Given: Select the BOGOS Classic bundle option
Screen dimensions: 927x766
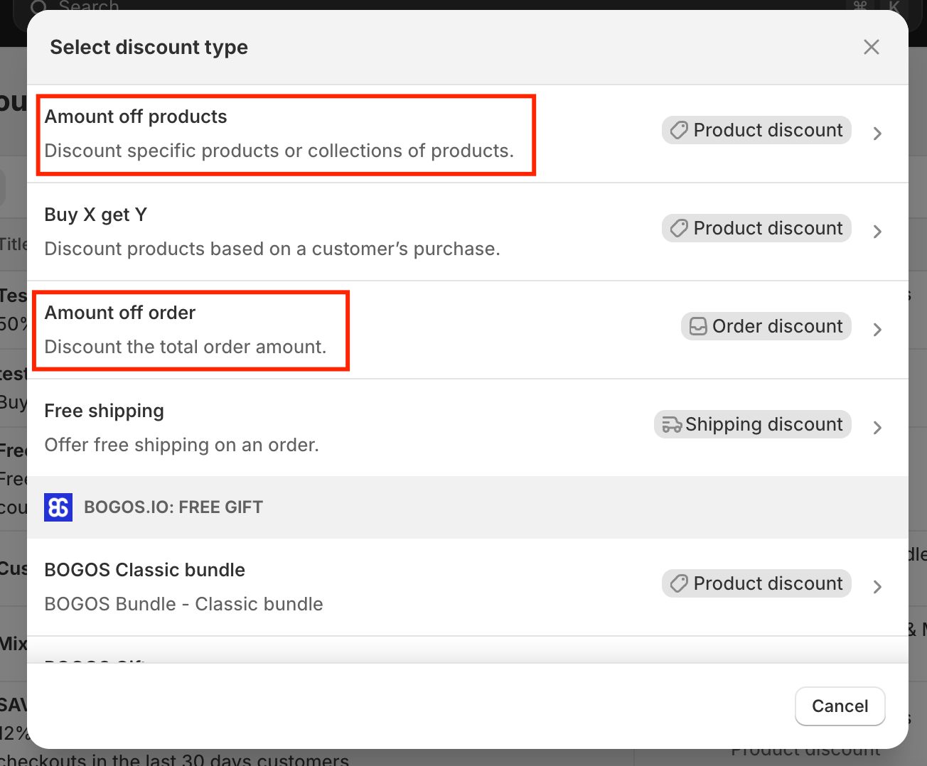Looking at the screenshot, I should [183, 587].
